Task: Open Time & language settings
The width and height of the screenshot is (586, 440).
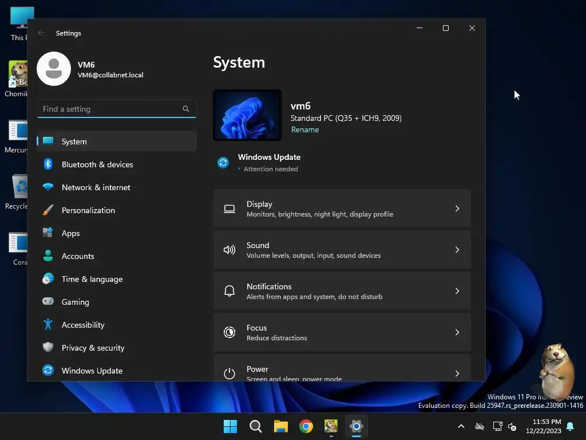Action: click(117, 279)
